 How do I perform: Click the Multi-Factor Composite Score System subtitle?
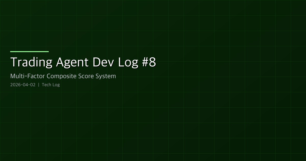coord(63,76)
